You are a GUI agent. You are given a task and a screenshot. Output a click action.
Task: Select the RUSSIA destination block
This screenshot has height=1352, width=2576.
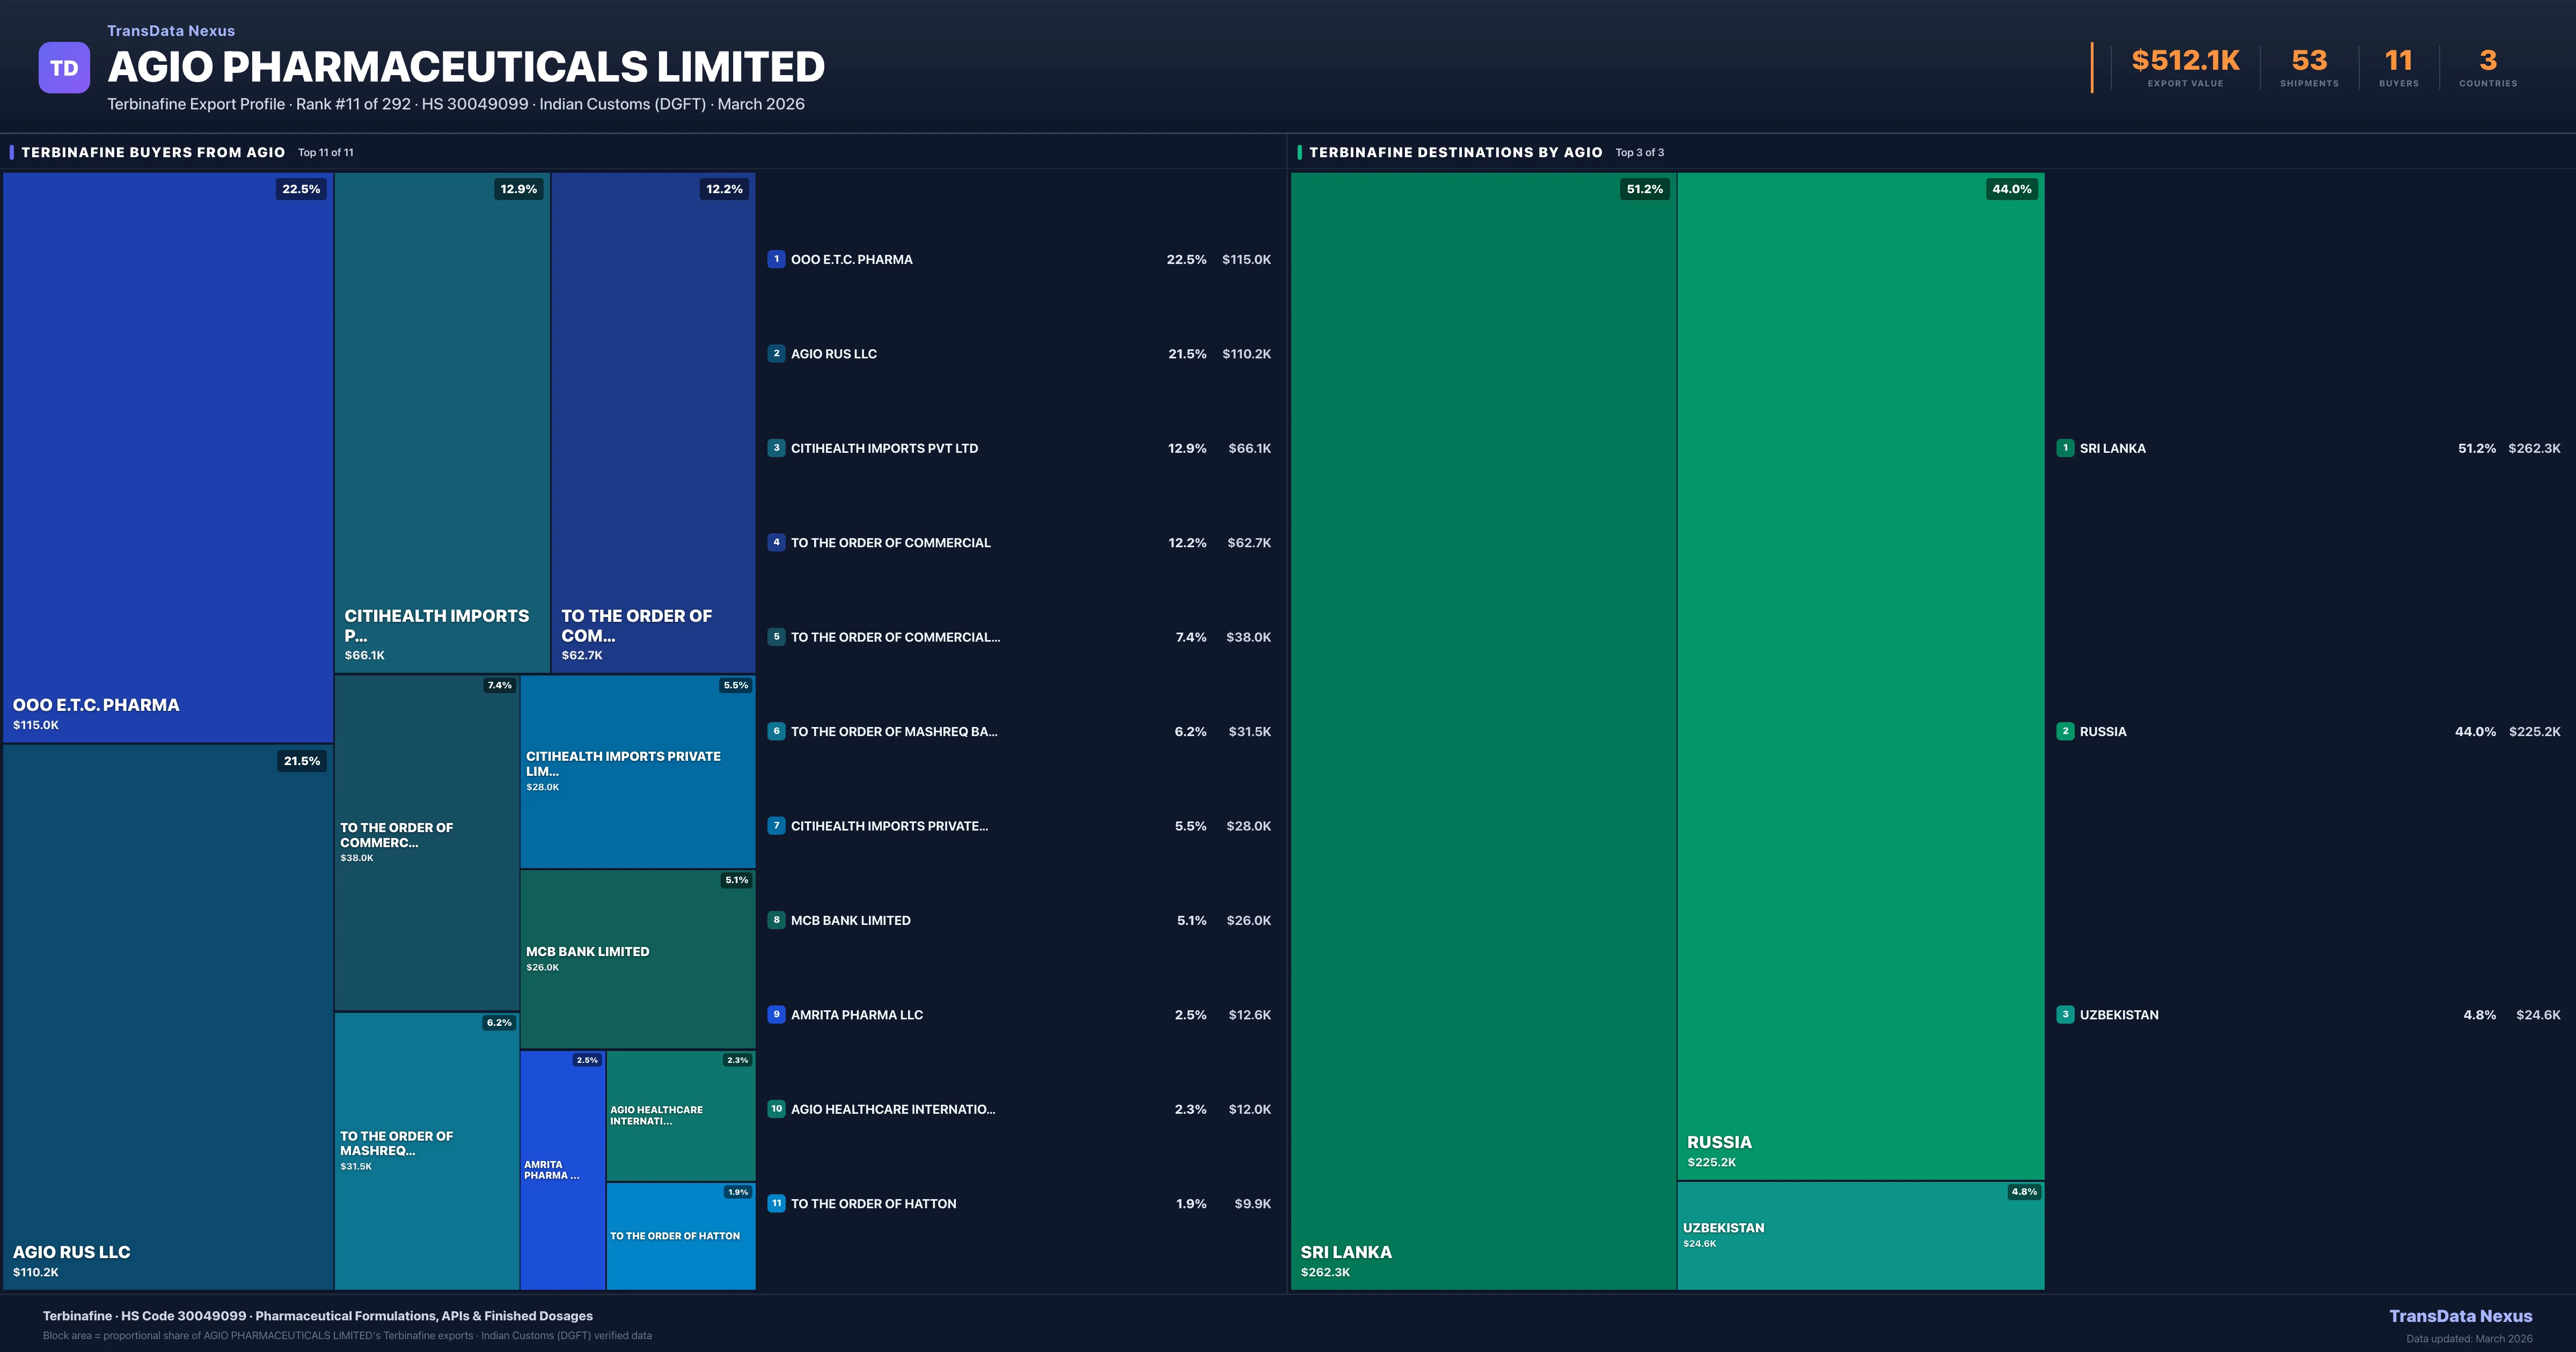click(x=1860, y=675)
